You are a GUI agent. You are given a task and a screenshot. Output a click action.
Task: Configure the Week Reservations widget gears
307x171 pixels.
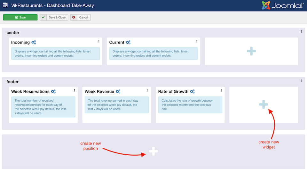[53, 91]
